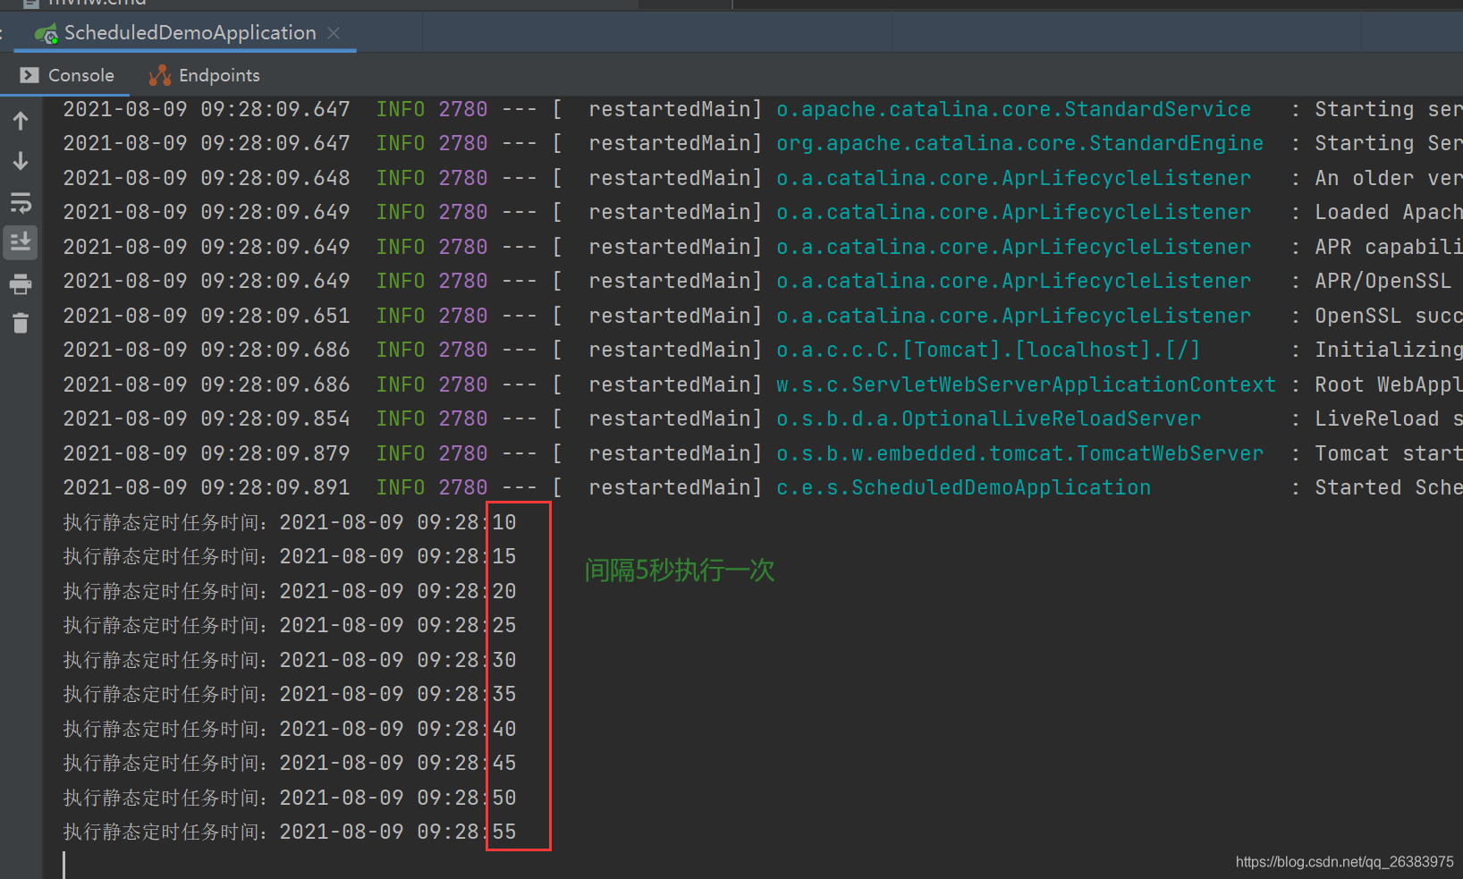
Task: Click the 'Initializing' log message
Action: (1388, 350)
